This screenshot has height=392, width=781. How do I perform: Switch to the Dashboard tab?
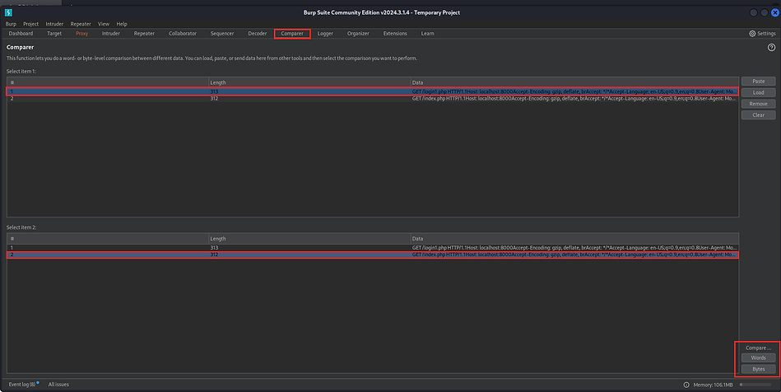21,34
